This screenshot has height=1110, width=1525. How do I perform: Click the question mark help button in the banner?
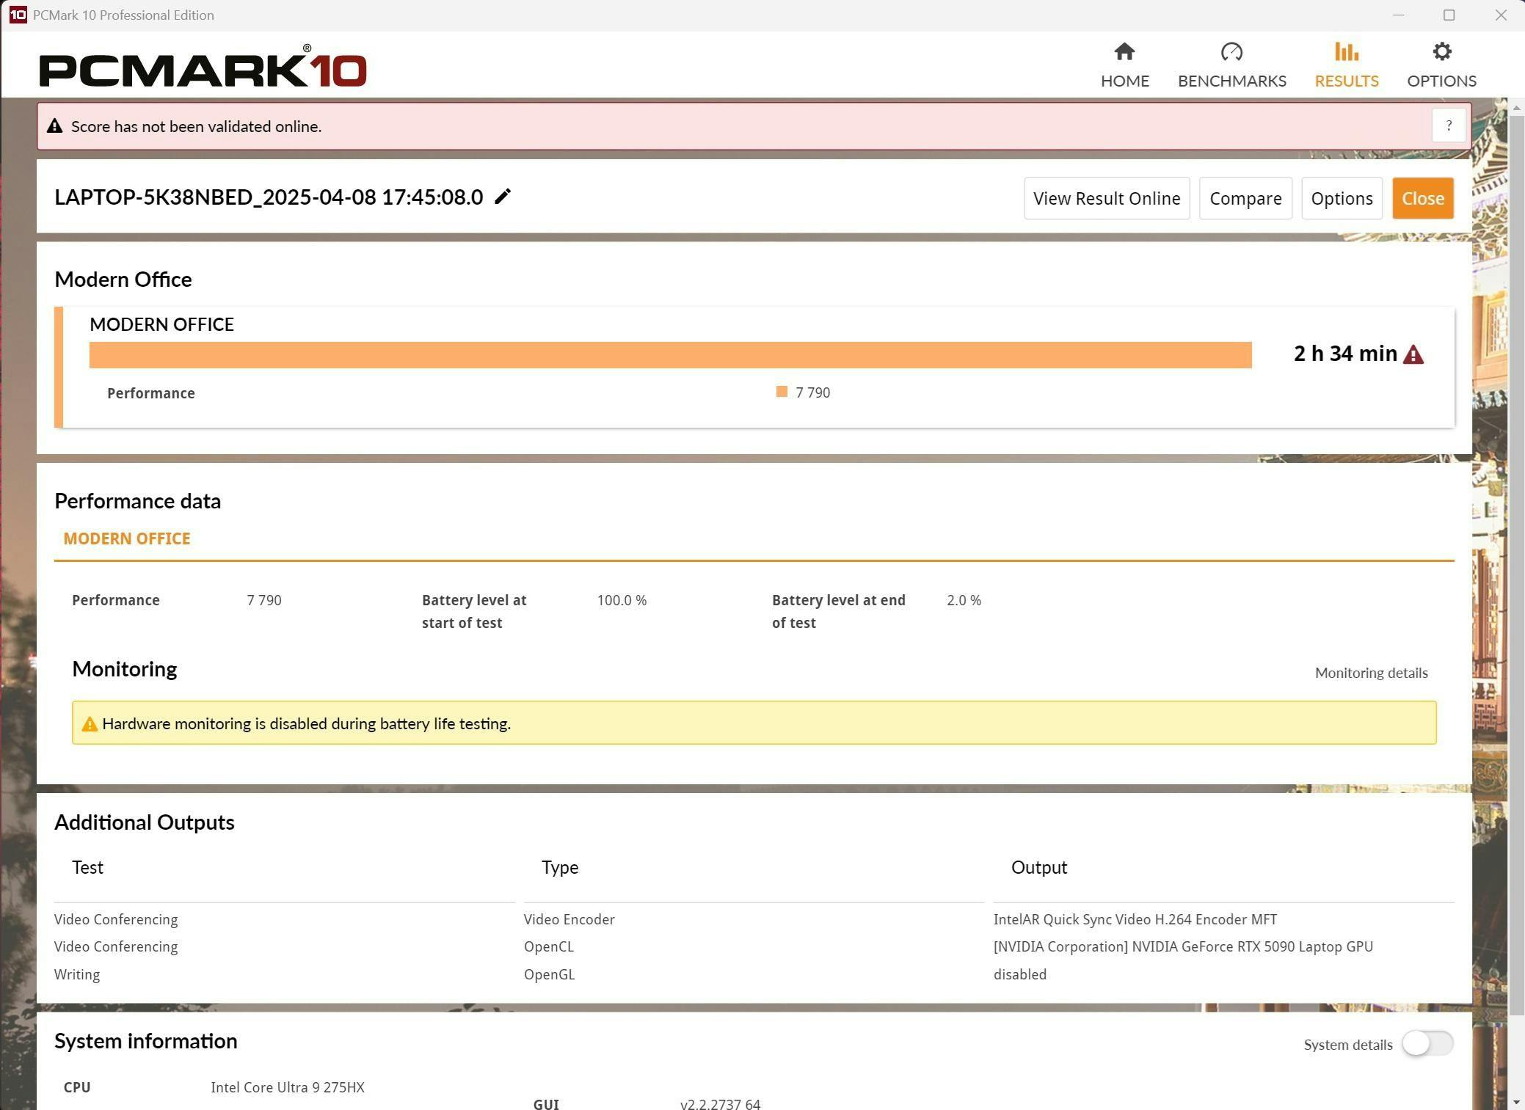pos(1449,126)
